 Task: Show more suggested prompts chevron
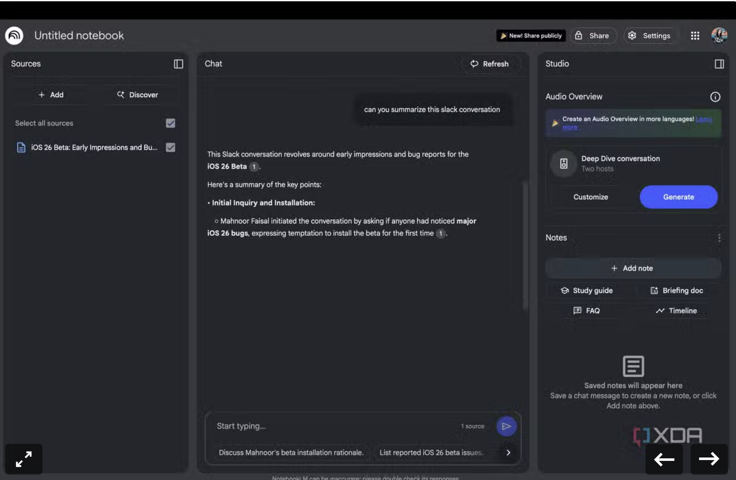click(x=508, y=452)
